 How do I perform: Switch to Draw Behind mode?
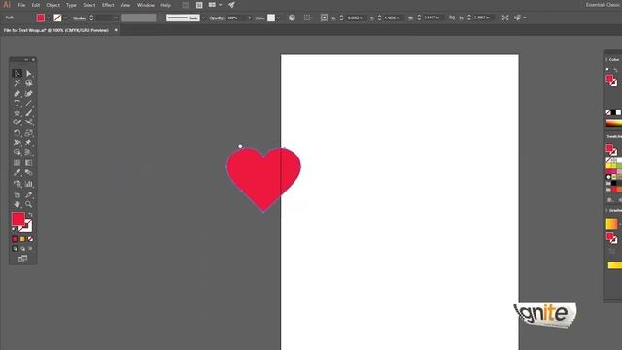tap(22, 249)
